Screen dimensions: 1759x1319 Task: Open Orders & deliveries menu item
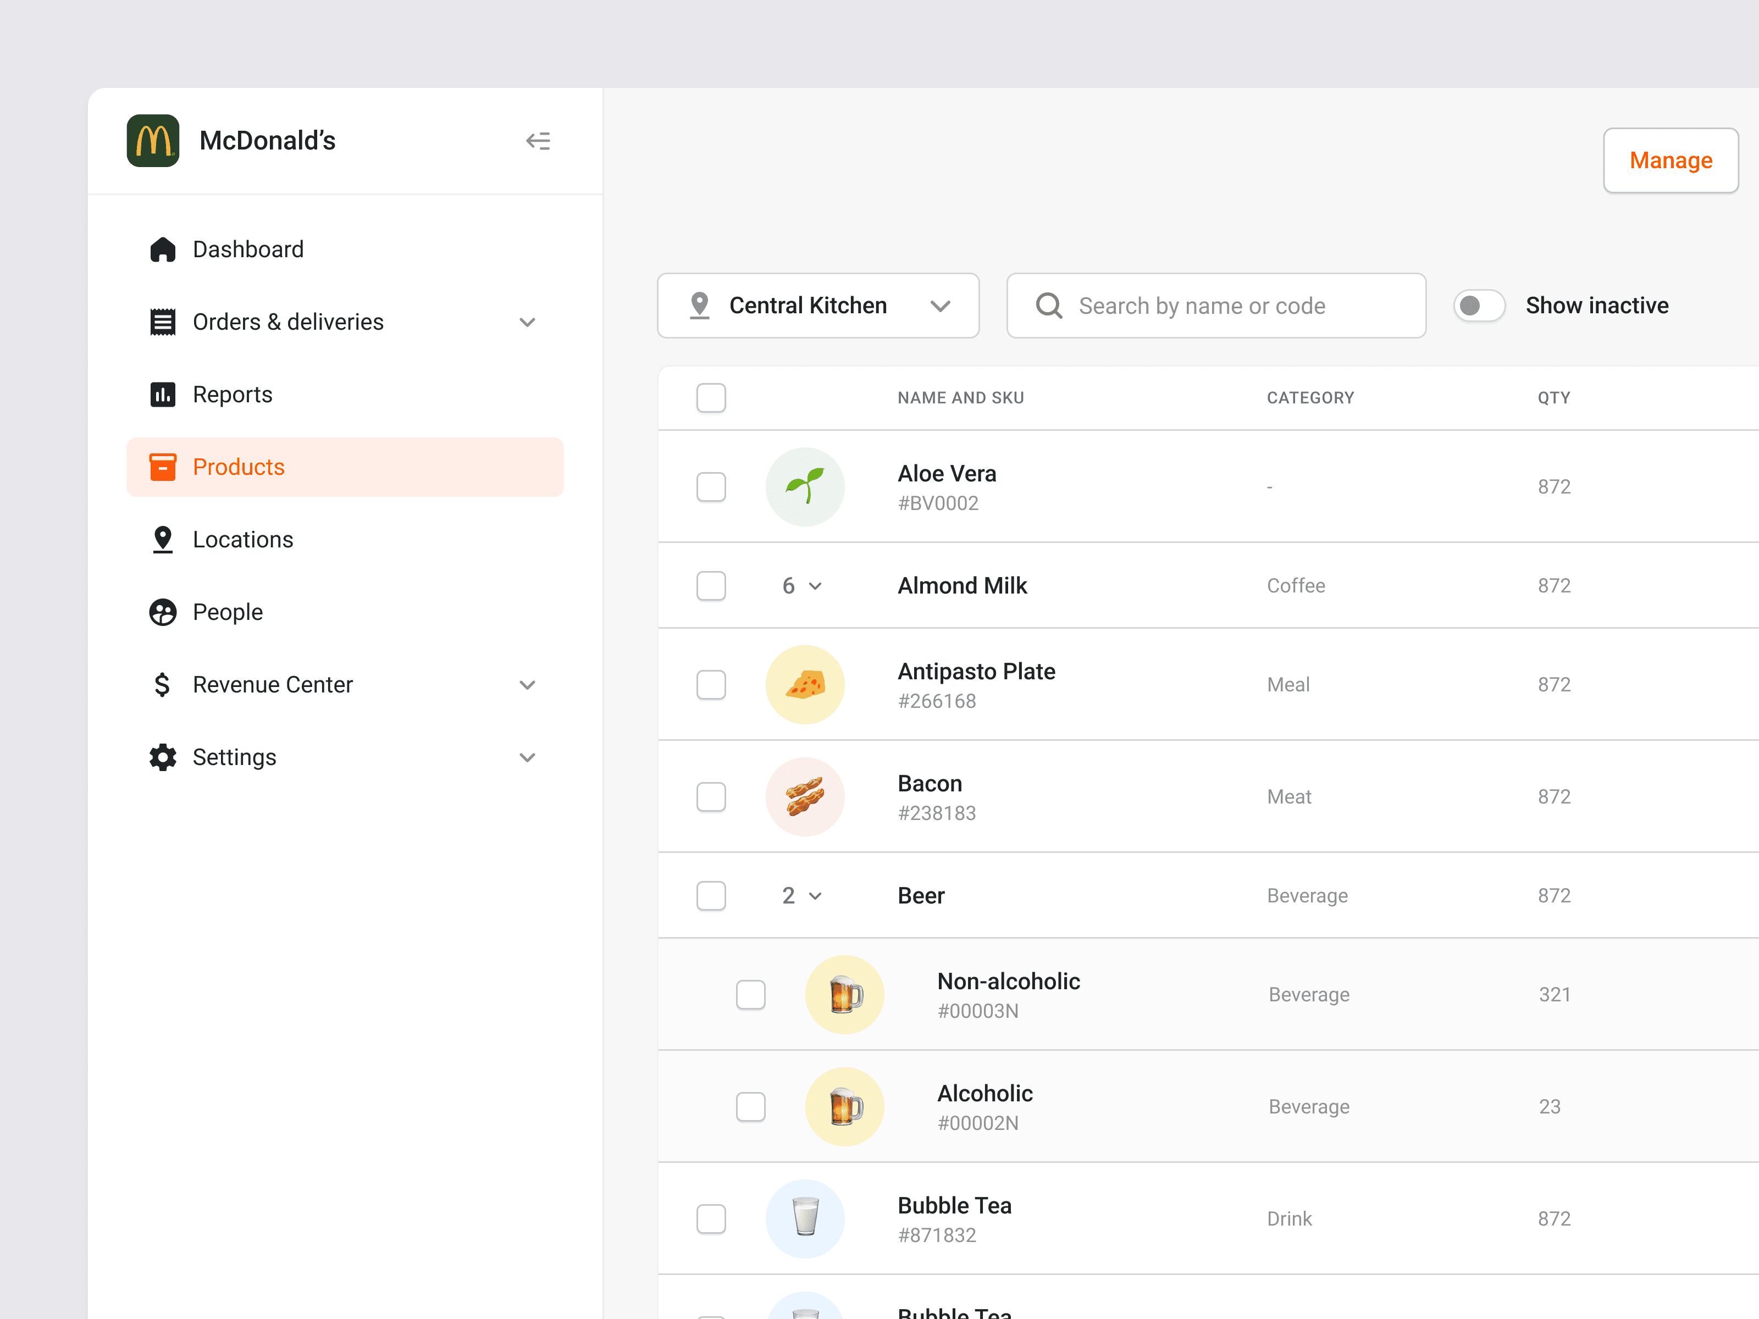[345, 322]
